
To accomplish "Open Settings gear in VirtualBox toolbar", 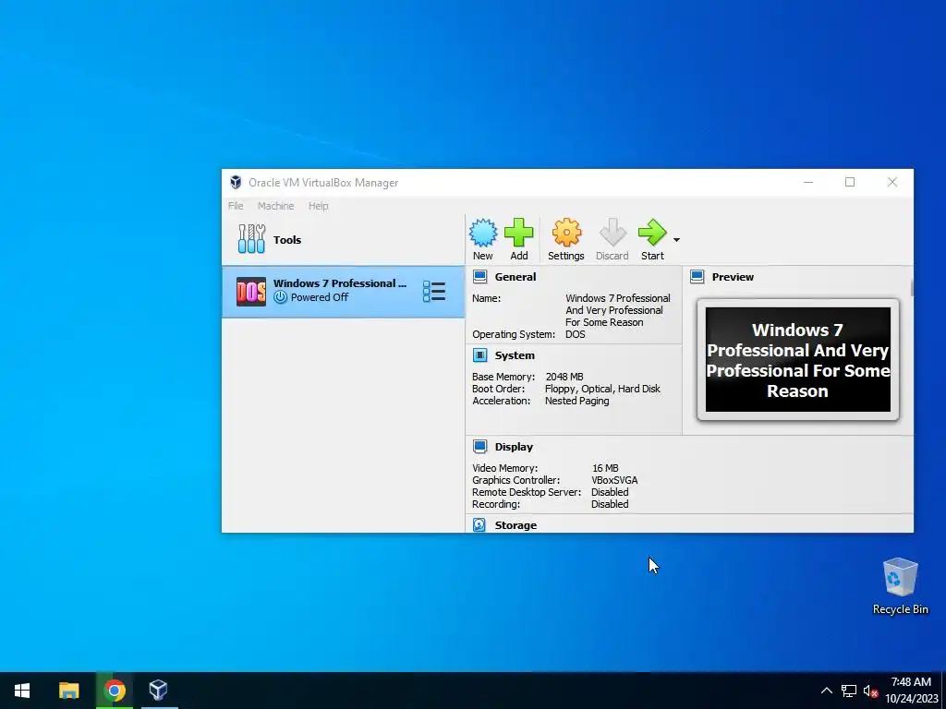I will click(566, 233).
